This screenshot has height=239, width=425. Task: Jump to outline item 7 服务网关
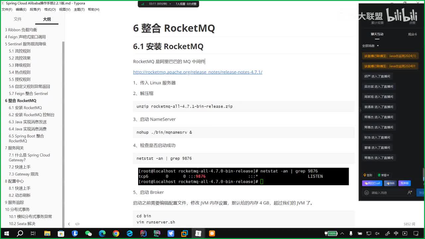tap(14, 148)
